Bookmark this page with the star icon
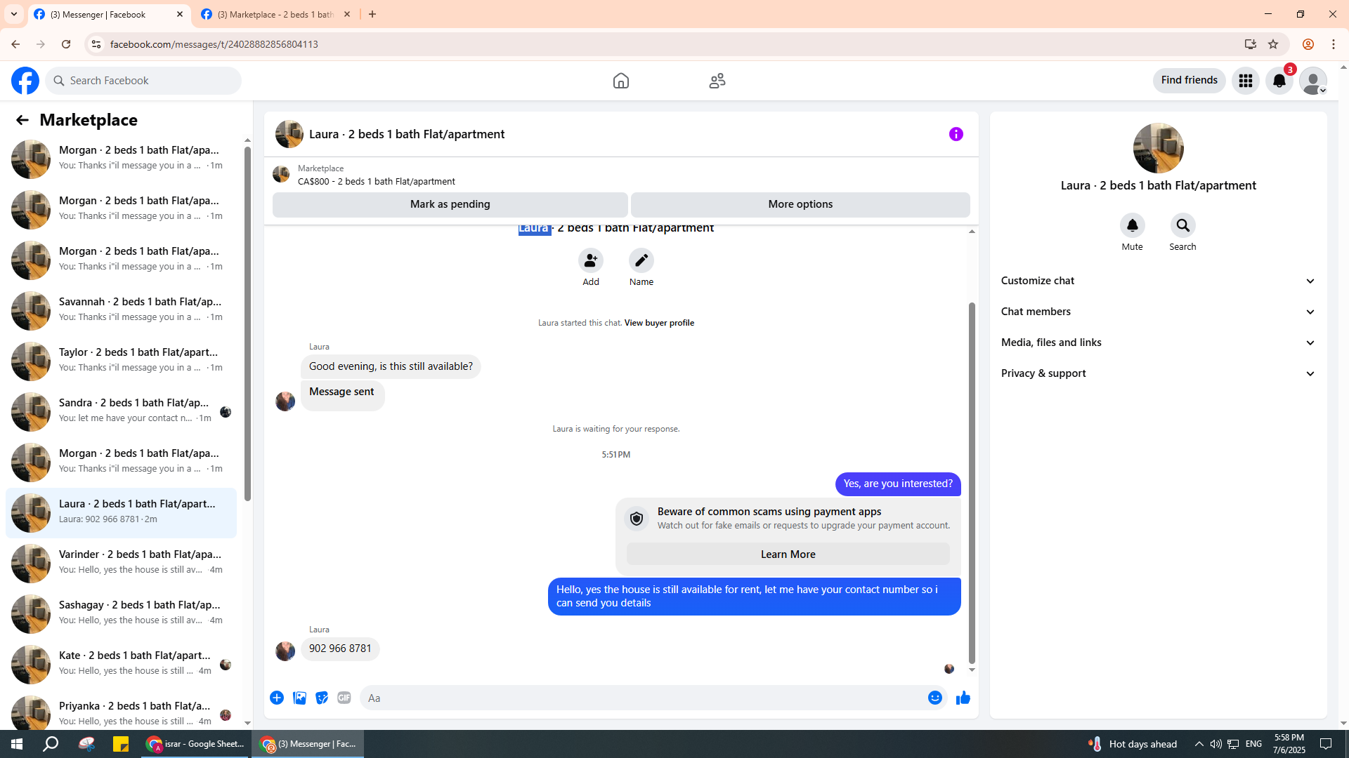The image size is (1349, 758). tap(1273, 44)
